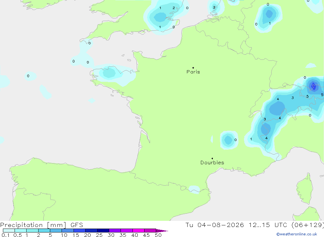Select the 30–35 mm purple legend swatch
Screen dimensions: 324x237
pos(115,231)
